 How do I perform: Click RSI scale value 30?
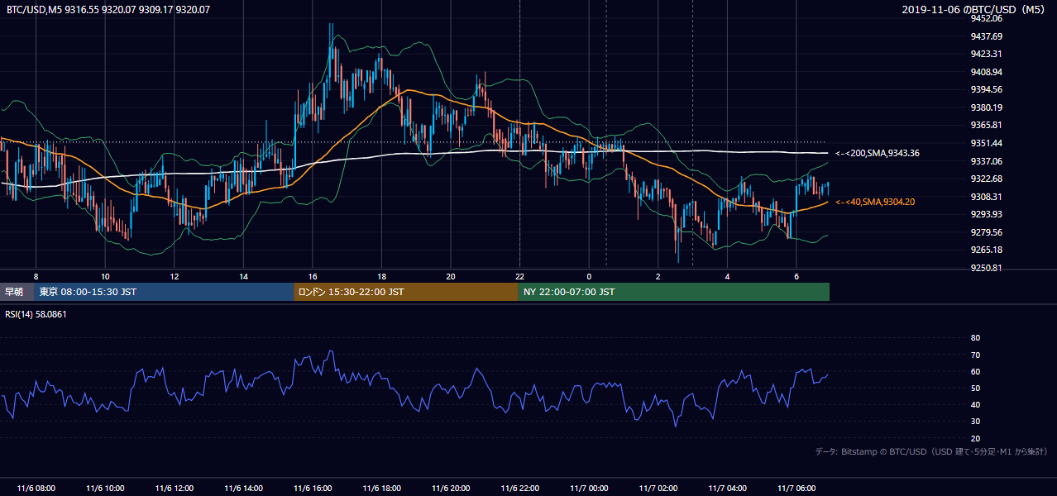[x=975, y=422]
